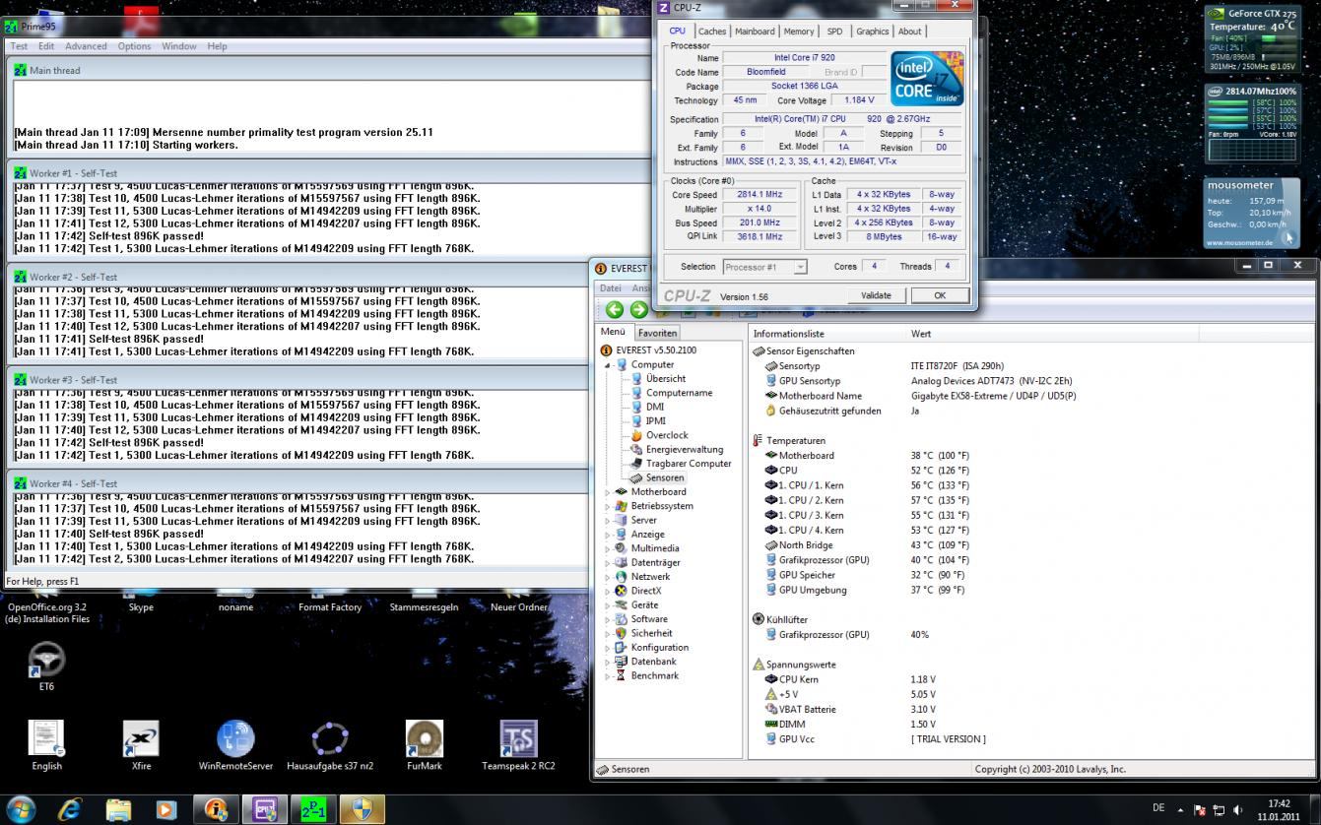
Task: Expand the Benchmark tree node
Action: pyautogui.click(x=607, y=676)
